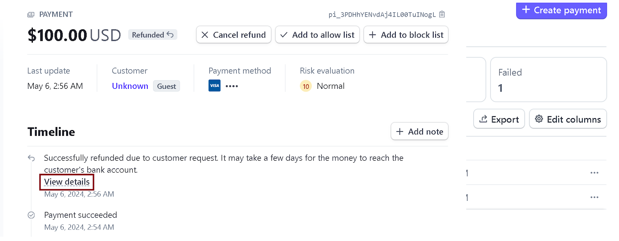The height and width of the screenshot is (241, 619).
Task: Click the refund arrow icon in timeline
Action: click(x=31, y=158)
